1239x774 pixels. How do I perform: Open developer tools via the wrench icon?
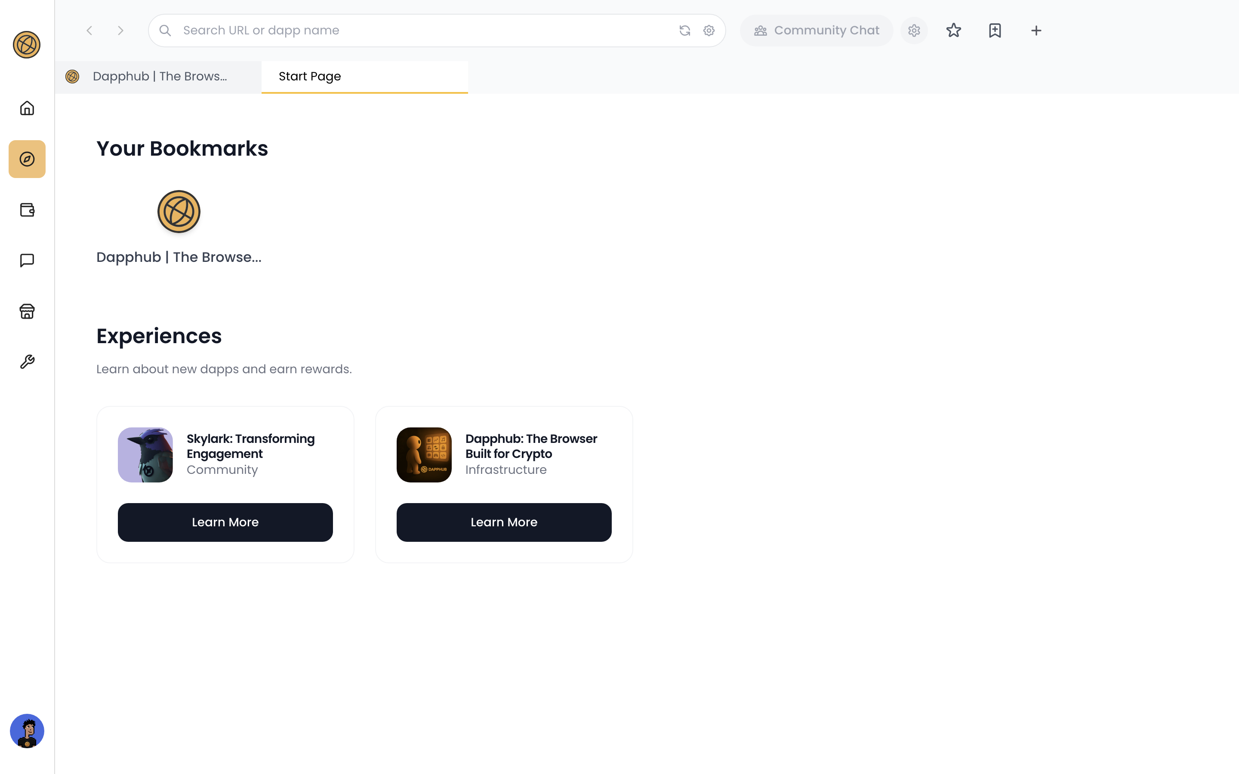point(27,362)
